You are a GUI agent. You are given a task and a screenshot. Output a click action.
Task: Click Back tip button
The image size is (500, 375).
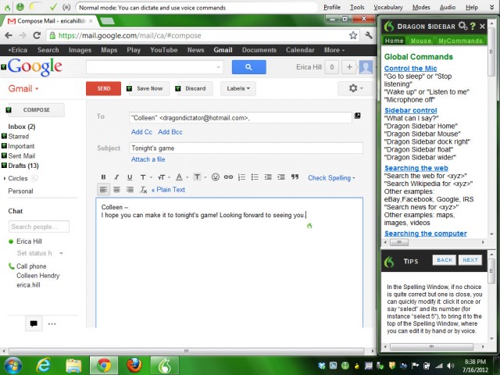point(445,260)
